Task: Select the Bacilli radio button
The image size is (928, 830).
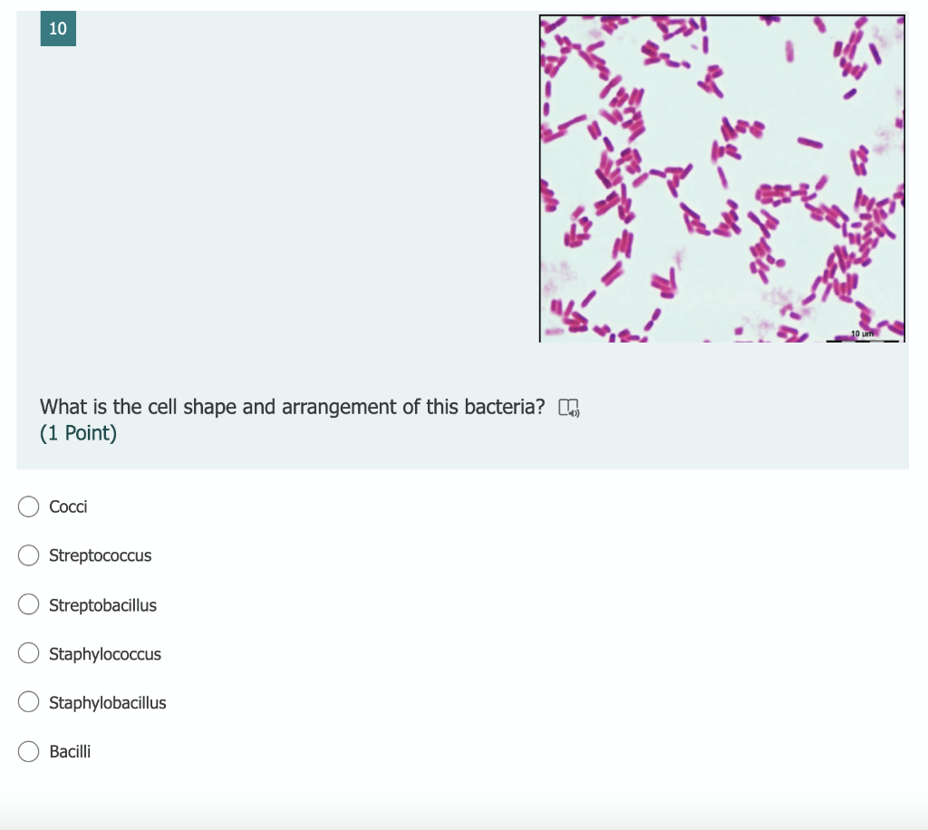Action: point(28,751)
